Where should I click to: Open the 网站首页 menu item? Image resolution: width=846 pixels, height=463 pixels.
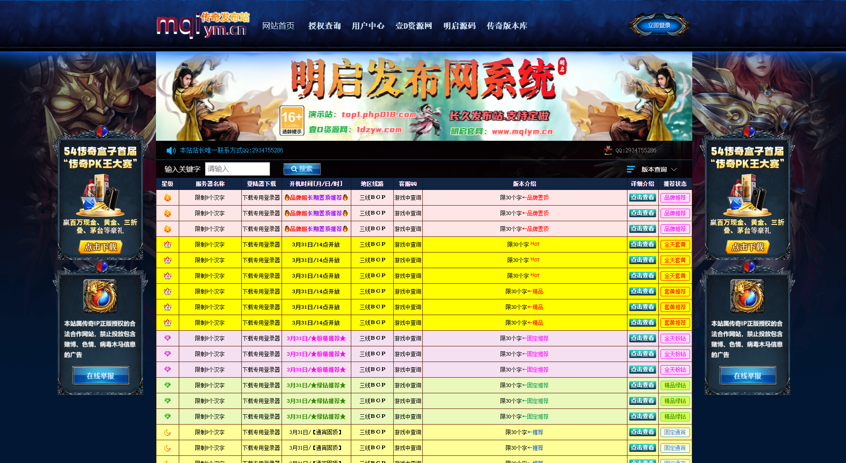click(x=278, y=26)
